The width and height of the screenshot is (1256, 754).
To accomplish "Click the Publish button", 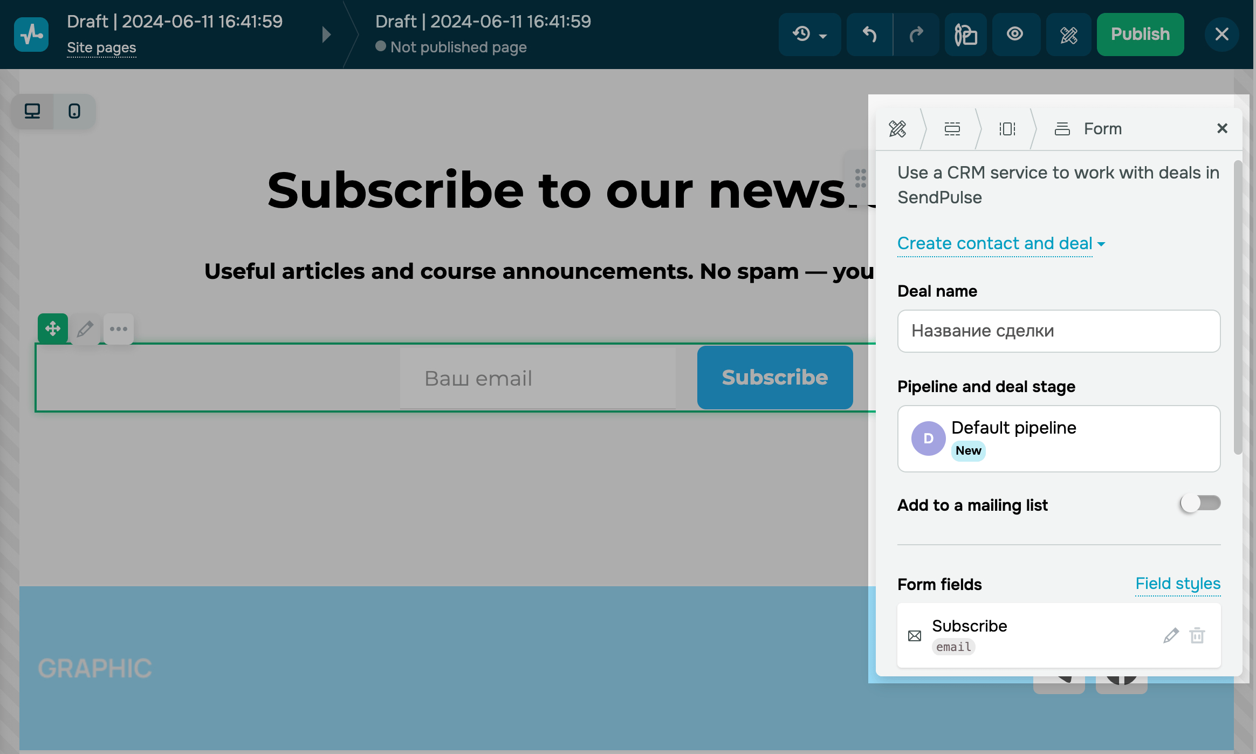I will (x=1140, y=35).
